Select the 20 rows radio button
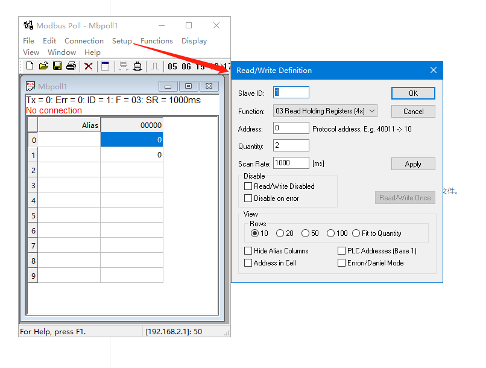486x368 pixels. click(280, 233)
